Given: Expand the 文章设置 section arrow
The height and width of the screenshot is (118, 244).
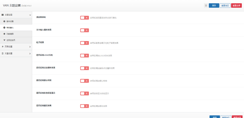Looking at the screenshot, I should click(30, 54).
